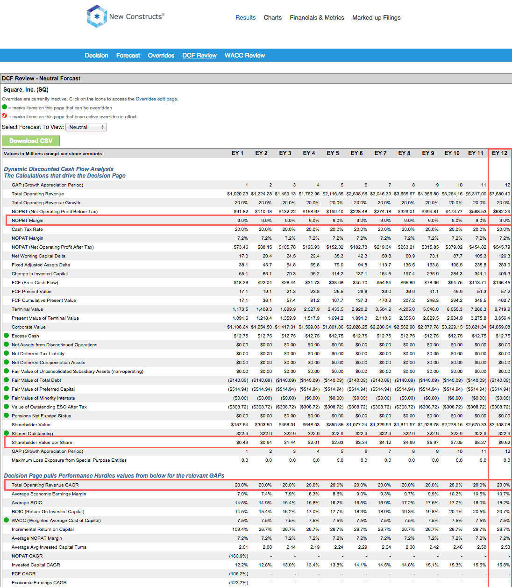The height and width of the screenshot is (587, 512).
Task: Click the New Constructs logo
Action: pyautogui.click(x=125, y=16)
